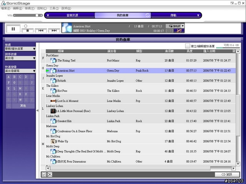Sort by the 匯入日期 column header
246x184 pixels.
tap(217, 51)
